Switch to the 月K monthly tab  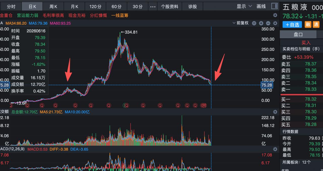pyautogui.click(x=74, y=7)
